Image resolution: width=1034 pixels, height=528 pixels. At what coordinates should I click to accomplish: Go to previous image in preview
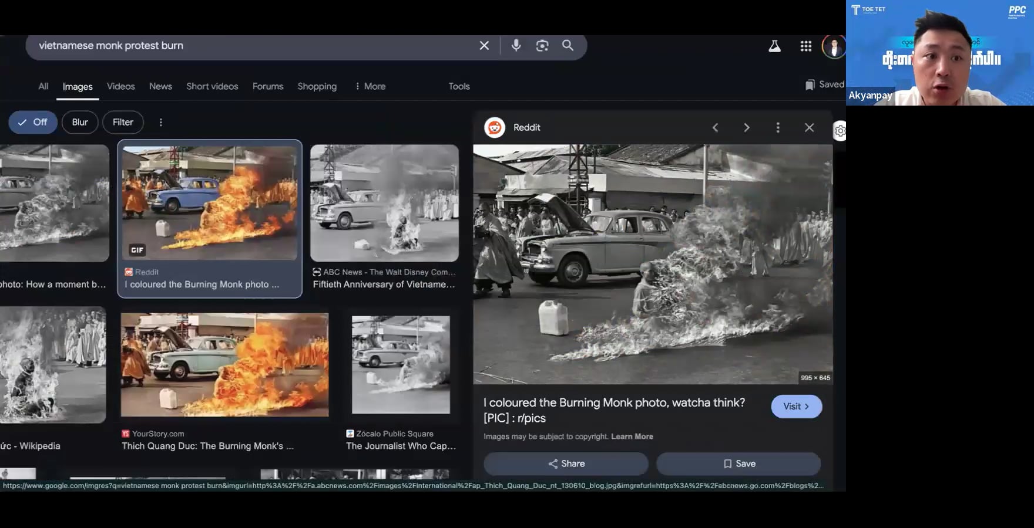715,128
